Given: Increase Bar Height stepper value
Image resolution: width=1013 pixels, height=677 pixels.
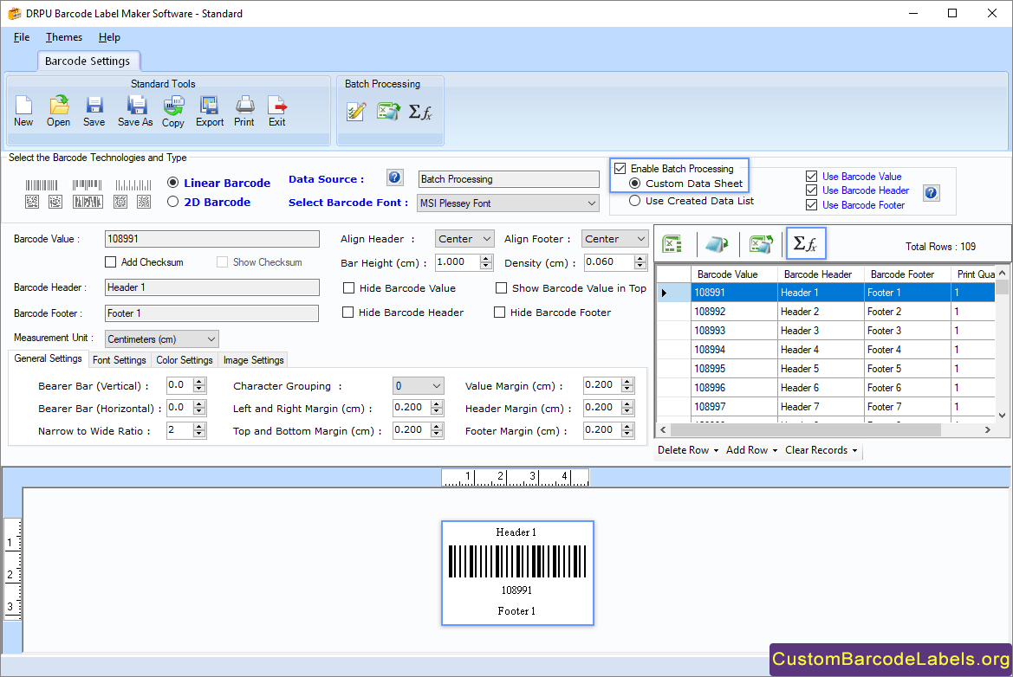Looking at the screenshot, I should click(x=486, y=258).
